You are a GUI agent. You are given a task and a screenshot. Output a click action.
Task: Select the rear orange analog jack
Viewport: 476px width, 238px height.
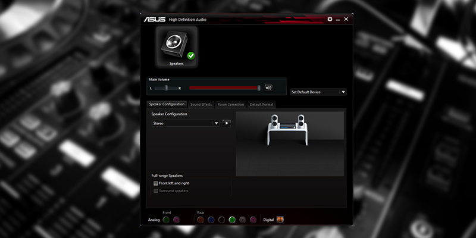tap(201, 220)
